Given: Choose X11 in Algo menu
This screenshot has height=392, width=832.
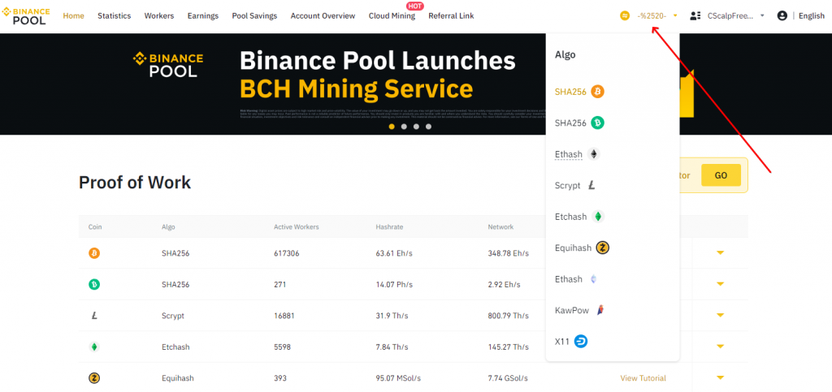Looking at the screenshot, I should (x=571, y=342).
